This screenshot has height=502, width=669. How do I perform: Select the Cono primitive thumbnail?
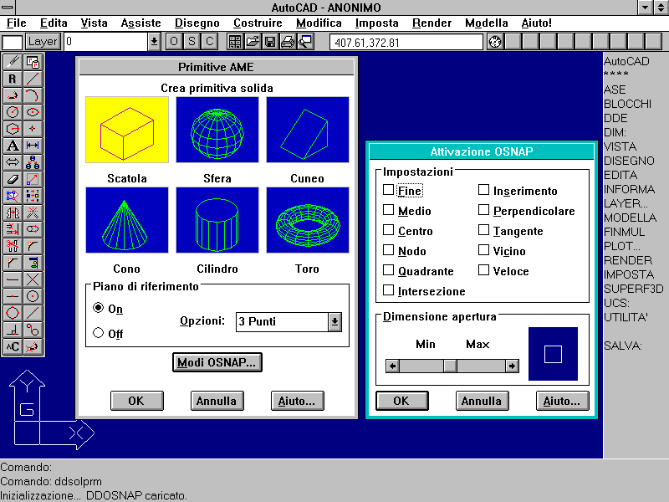point(127,220)
